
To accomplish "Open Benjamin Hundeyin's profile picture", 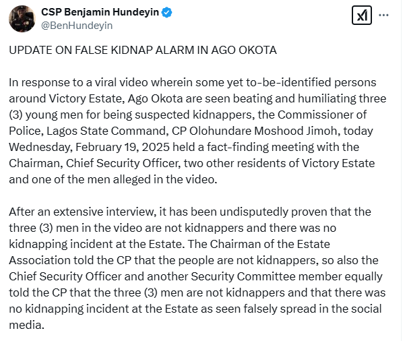I will click(22, 18).
